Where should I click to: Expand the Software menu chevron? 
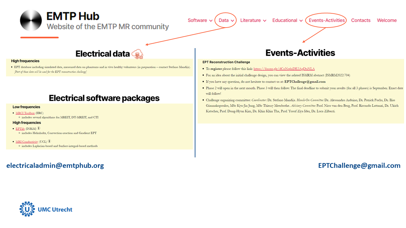point(211,21)
